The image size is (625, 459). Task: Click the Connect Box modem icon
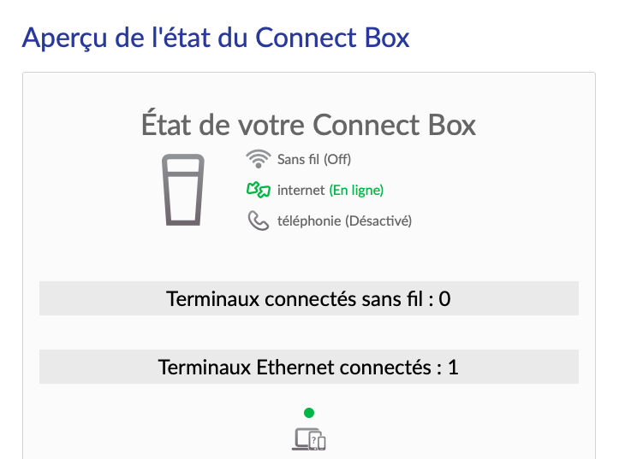[x=183, y=190]
